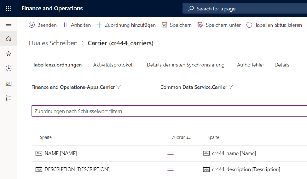The image size is (307, 179).
Task: Open Recent clock icon in sidebar
Action: (x=9, y=69)
